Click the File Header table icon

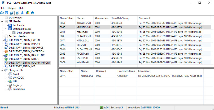(x=10, y=25)
